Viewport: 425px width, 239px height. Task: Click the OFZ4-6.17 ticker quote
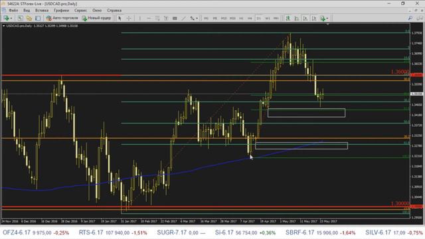[36, 232]
